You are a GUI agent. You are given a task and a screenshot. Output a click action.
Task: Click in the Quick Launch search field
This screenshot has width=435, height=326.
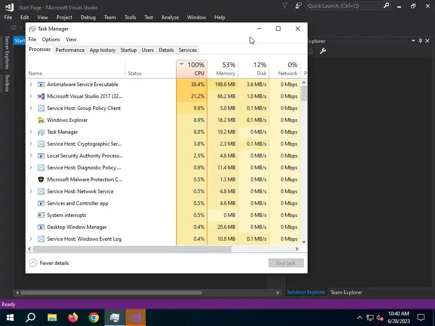point(344,6)
